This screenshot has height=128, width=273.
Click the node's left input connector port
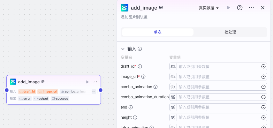coord(7,90)
